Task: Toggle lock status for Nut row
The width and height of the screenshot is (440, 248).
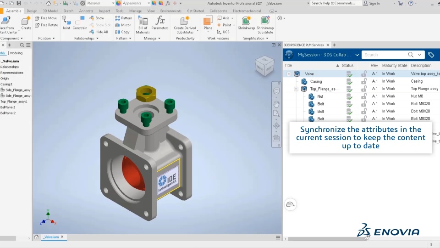Action: tap(363, 96)
